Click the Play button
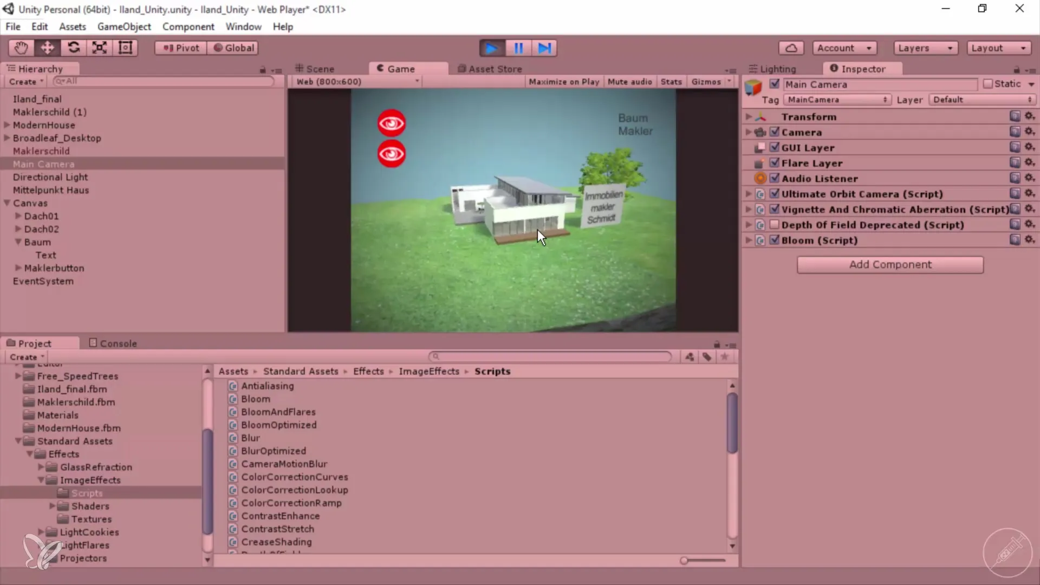Viewport: 1040px width, 585px height. click(x=492, y=48)
